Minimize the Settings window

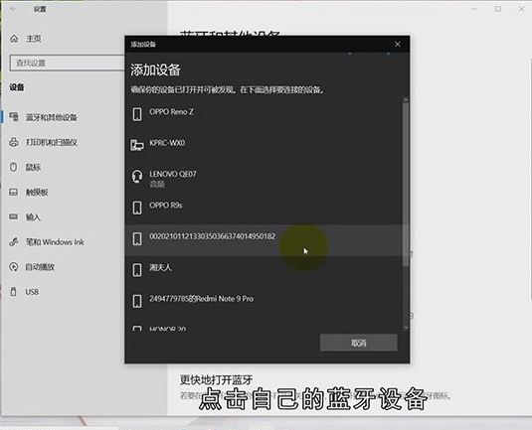click(x=474, y=9)
